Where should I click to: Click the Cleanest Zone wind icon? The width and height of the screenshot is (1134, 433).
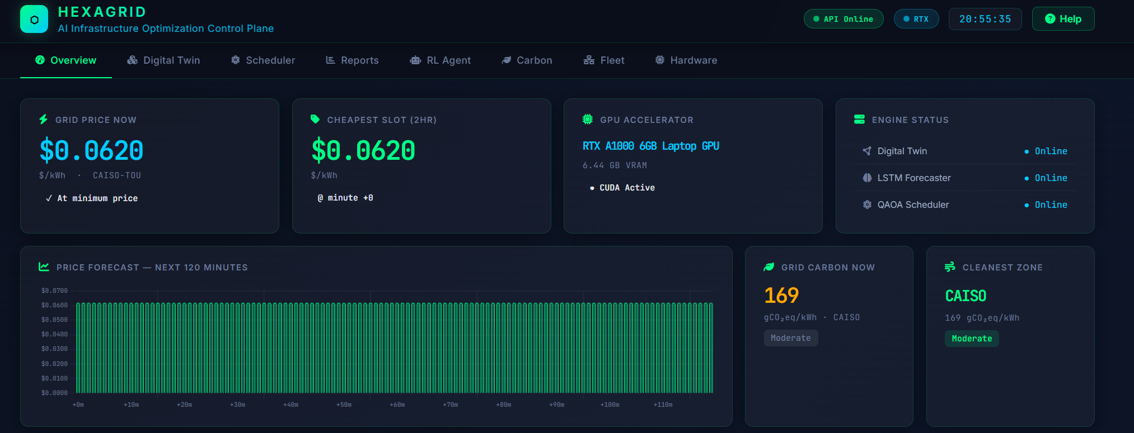tap(950, 267)
